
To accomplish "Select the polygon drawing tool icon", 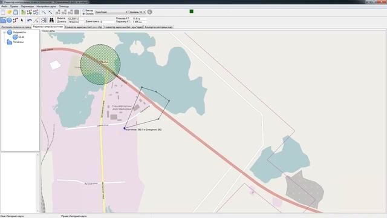I will [3, 20].
